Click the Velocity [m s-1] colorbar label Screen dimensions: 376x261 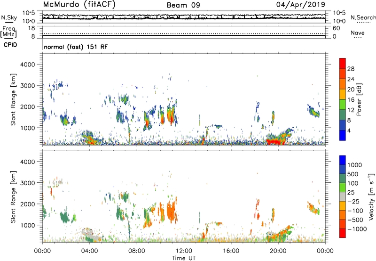pos(371,196)
